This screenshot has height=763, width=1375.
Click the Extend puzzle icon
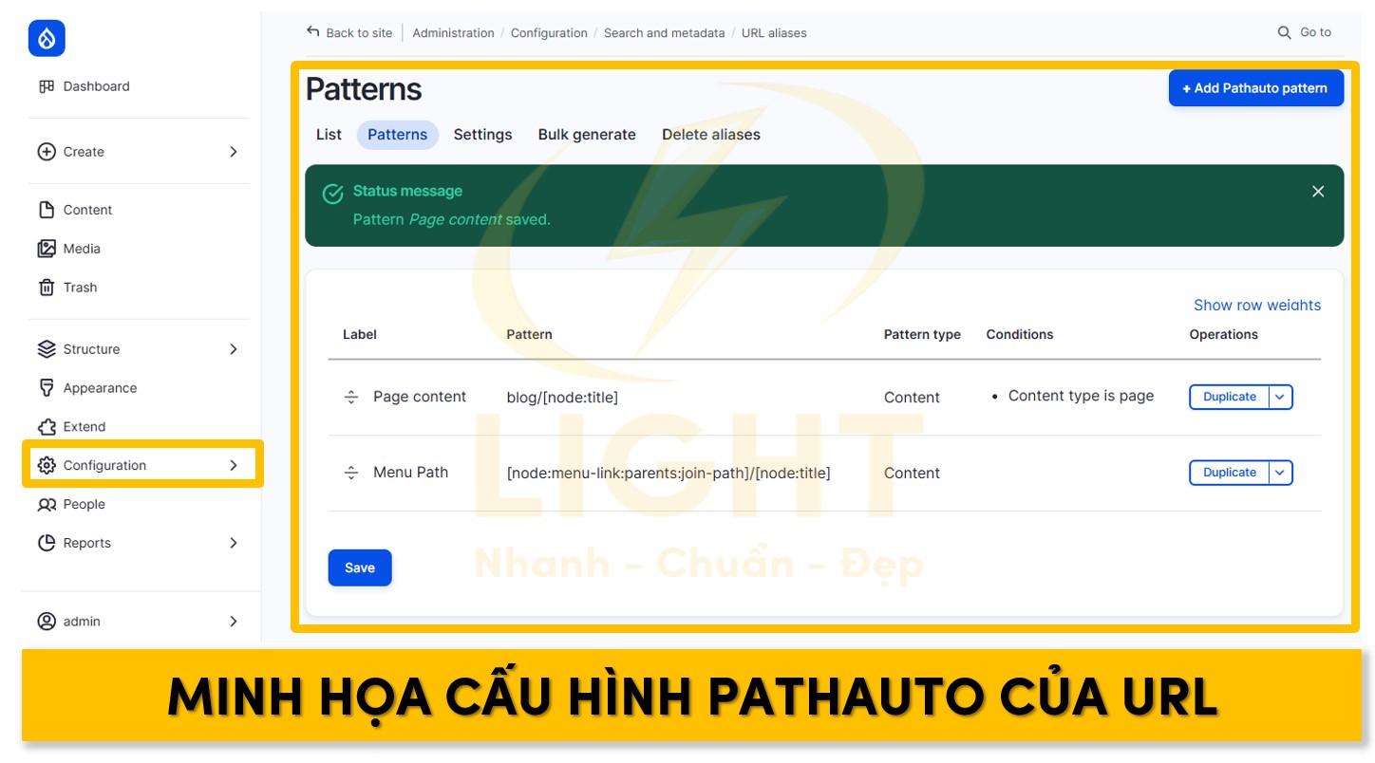coord(47,427)
